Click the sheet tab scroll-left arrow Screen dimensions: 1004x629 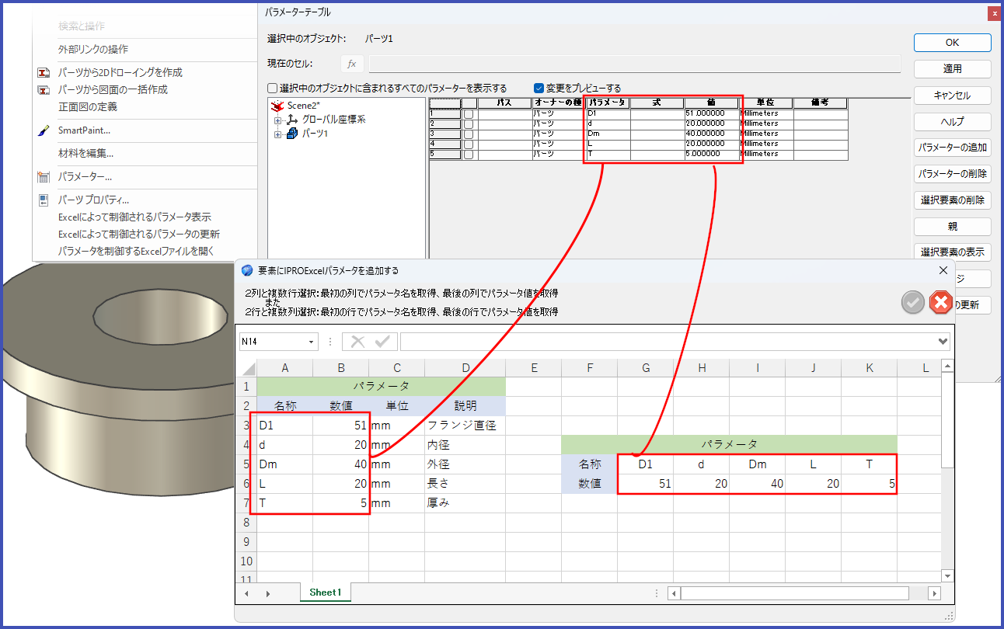248,593
